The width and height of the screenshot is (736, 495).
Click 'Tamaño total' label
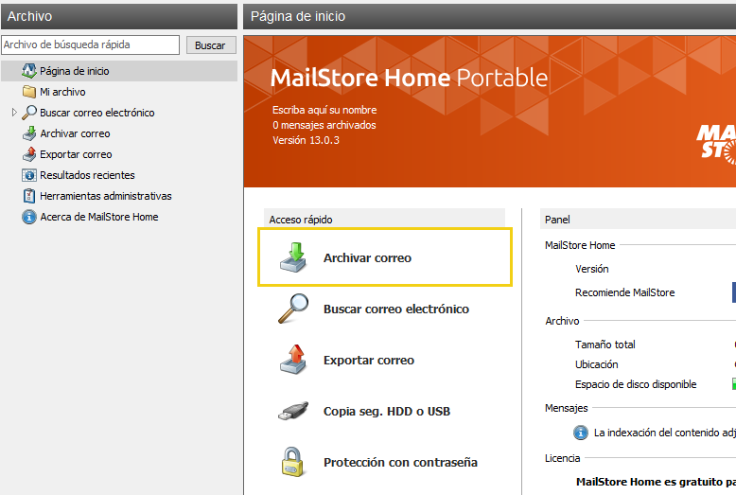(605, 345)
